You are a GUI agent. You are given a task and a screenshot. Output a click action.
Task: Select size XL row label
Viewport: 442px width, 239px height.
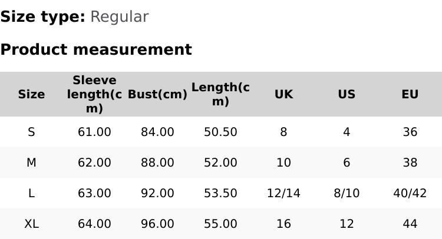tap(31, 224)
